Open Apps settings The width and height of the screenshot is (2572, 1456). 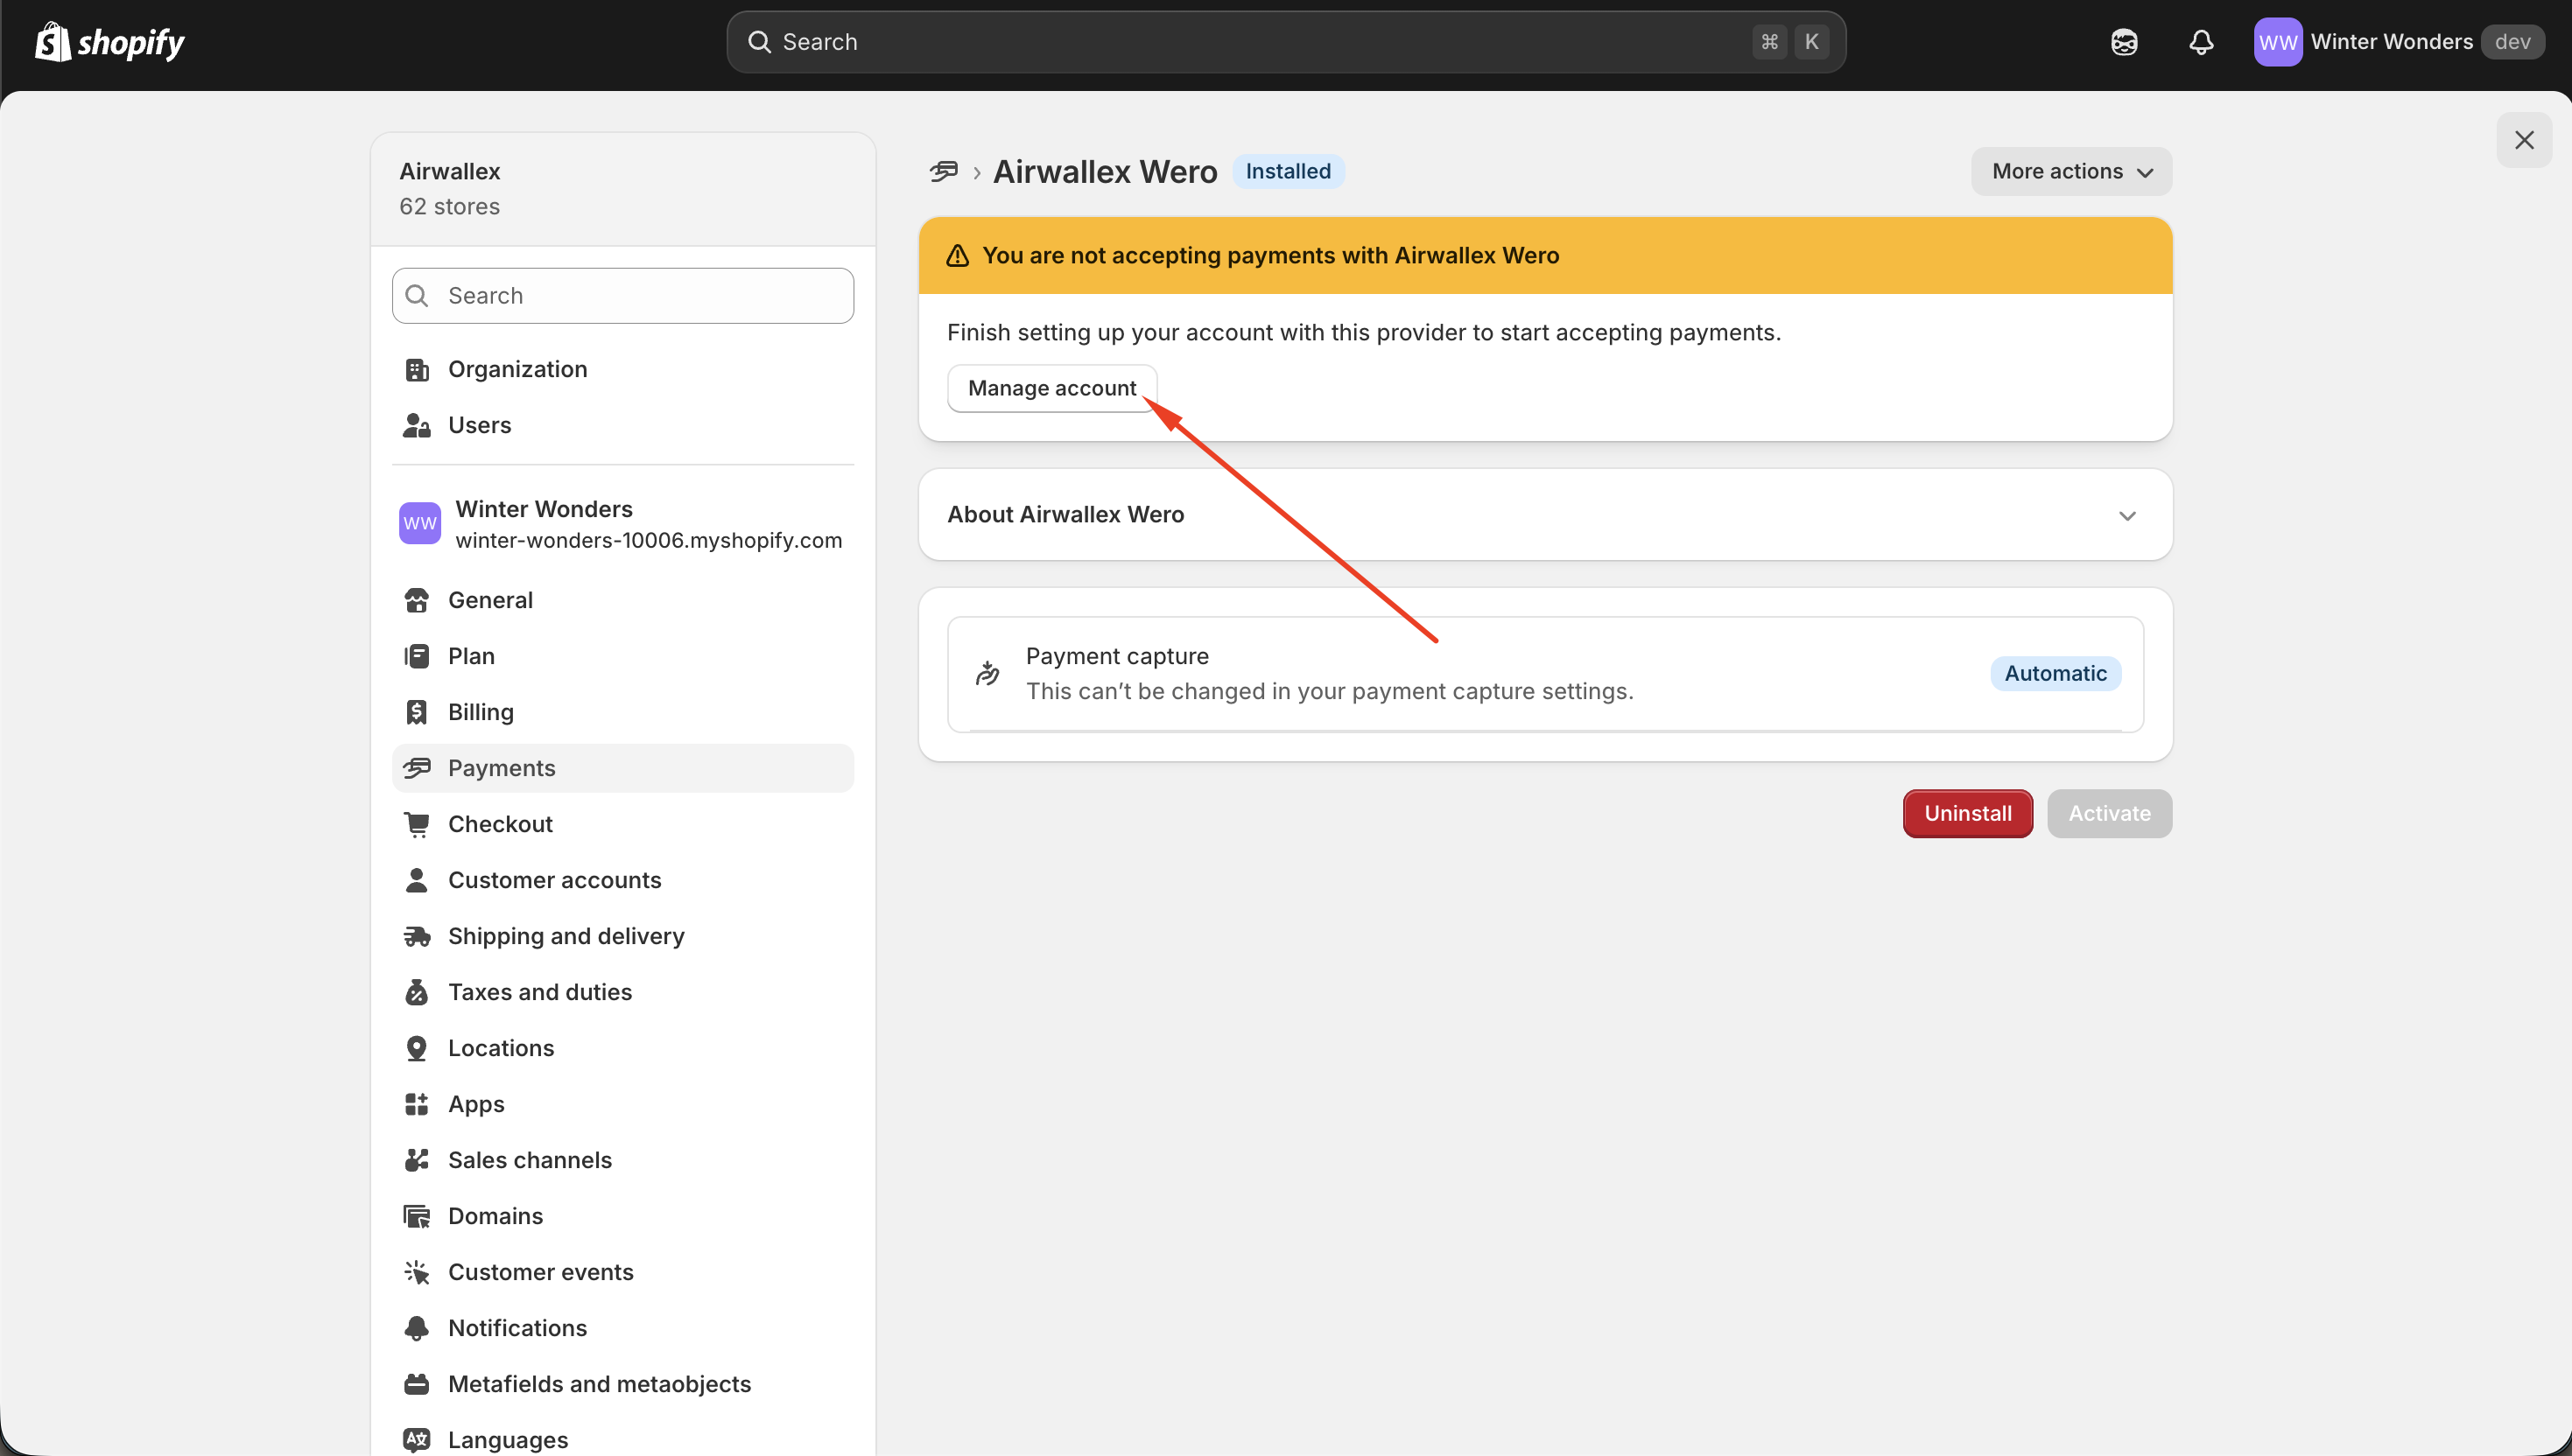[x=622, y=1104]
